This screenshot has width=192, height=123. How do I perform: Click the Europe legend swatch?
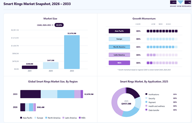[35, 118]
